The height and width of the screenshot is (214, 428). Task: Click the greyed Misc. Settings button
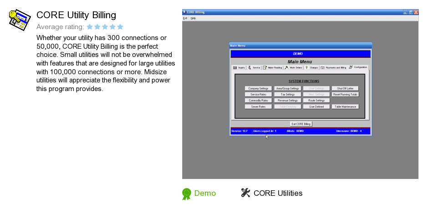coord(316,94)
